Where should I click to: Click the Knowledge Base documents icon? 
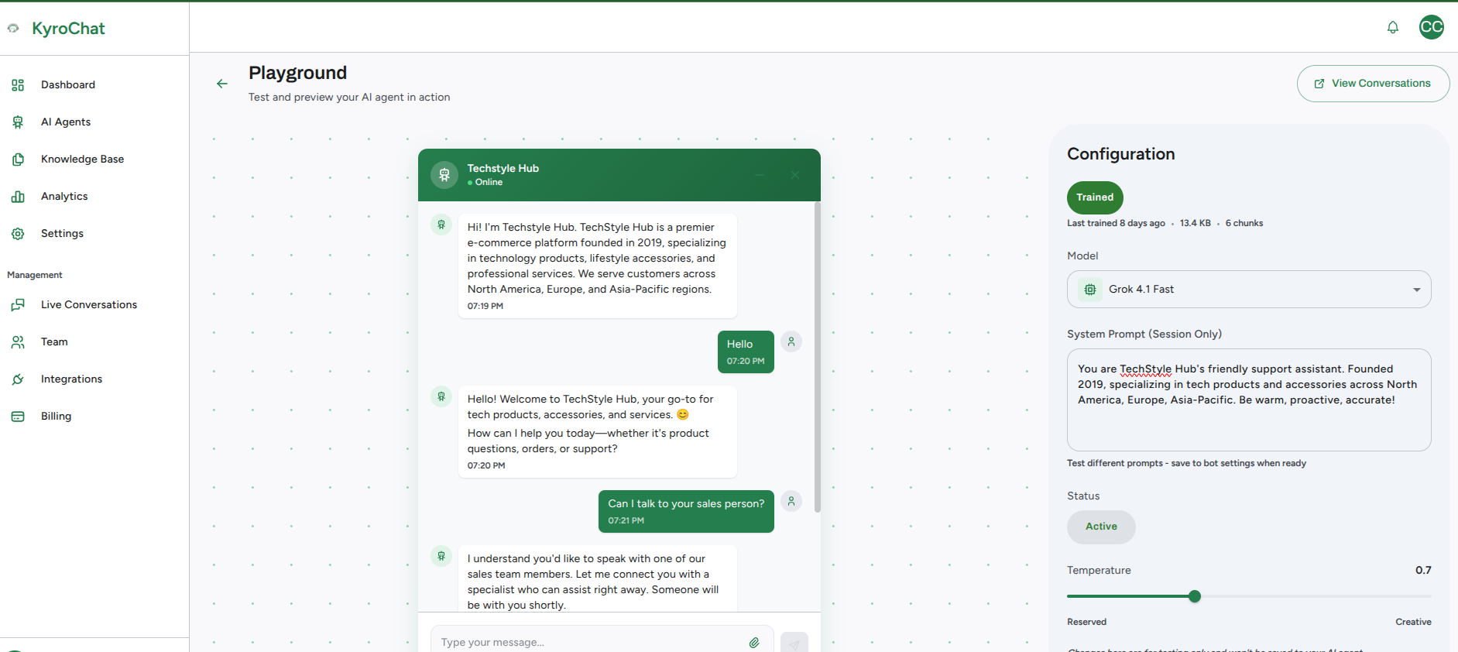(x=18, y=160)
